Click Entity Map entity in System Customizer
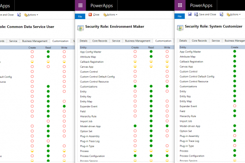The image size is (245, 163). pos(186,101)
